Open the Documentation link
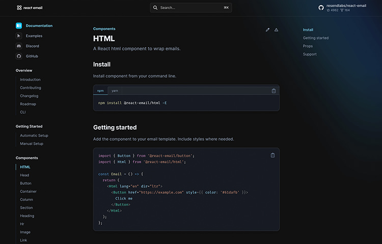The width and height of the screenshot is (382, 244). pos(39,25)
